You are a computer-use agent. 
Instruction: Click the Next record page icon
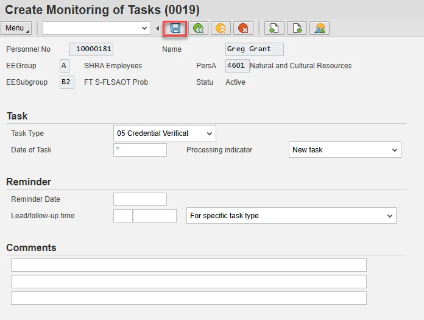pyautogui.click(x=297, y=28)
